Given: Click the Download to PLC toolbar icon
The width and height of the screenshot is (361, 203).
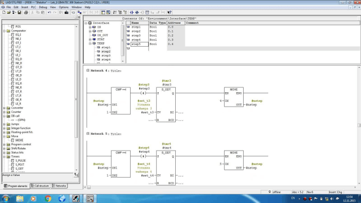Looking at the screenshot, I should click(x=66, y=12).
